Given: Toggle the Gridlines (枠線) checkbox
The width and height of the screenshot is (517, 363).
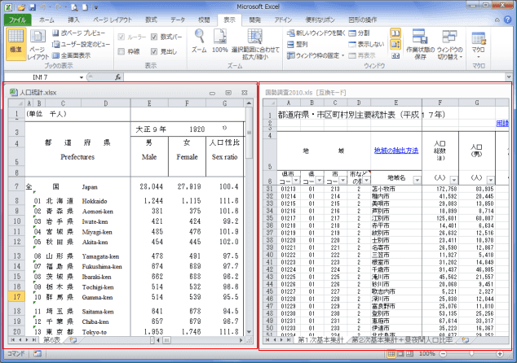Looking at the screenshot, I should pyautogui.click(x=121, y=50).
